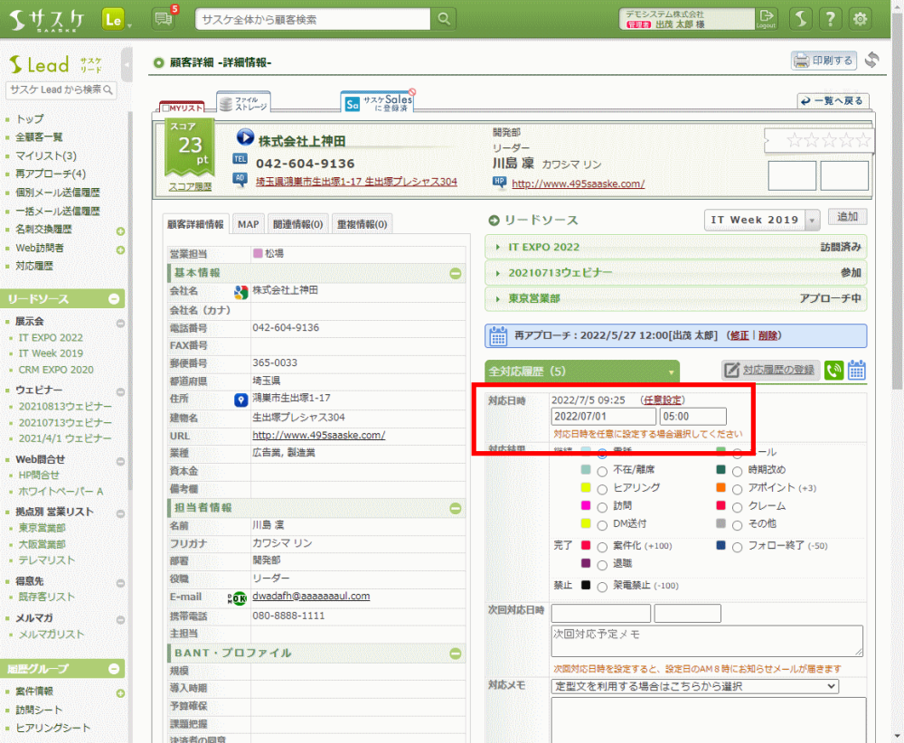This screenshot has width=904, height=743.
Task: Click the AD address icon
Action: pos(240,179)
